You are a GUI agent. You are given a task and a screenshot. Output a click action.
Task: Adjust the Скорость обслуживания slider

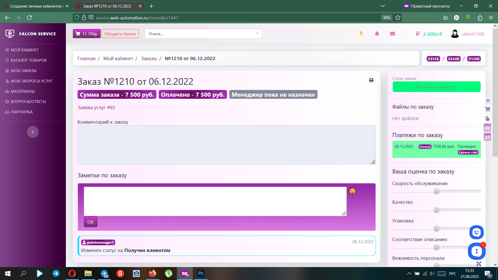tap(437, 191)
